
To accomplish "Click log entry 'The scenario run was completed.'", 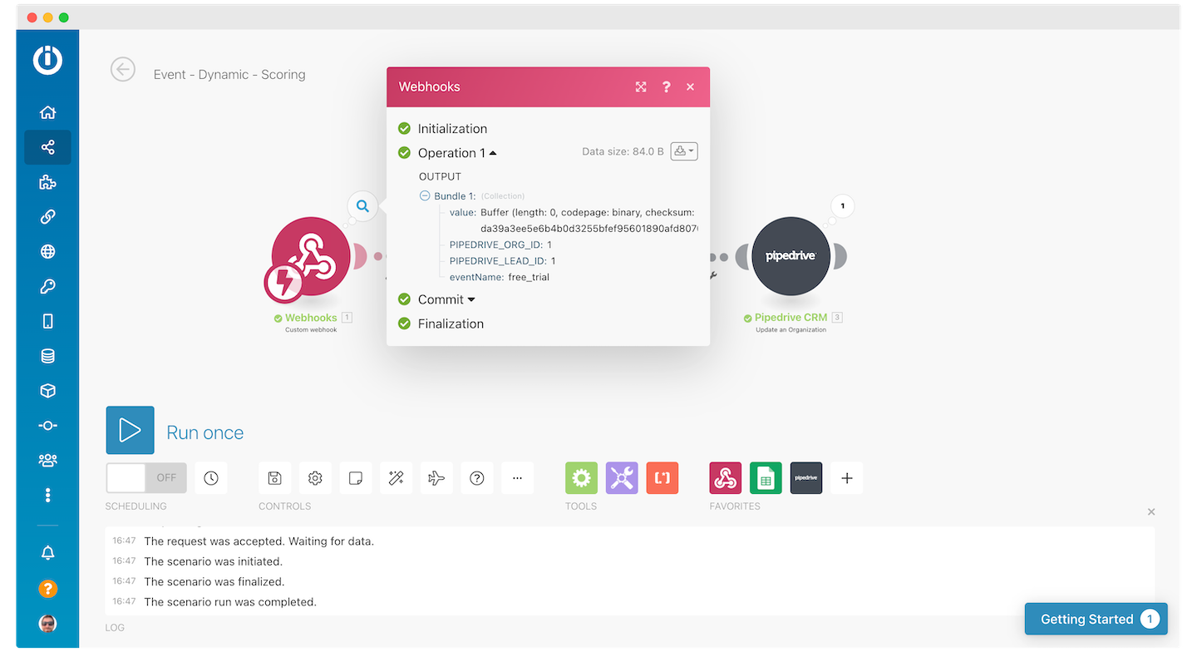I will [230, 601].
